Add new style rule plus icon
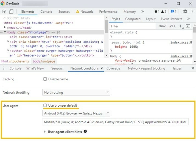The image size is (196, 142). tap(181, 26)
